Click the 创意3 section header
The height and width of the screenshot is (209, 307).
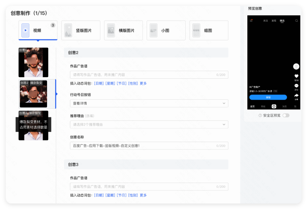click(x=146, y=165)
